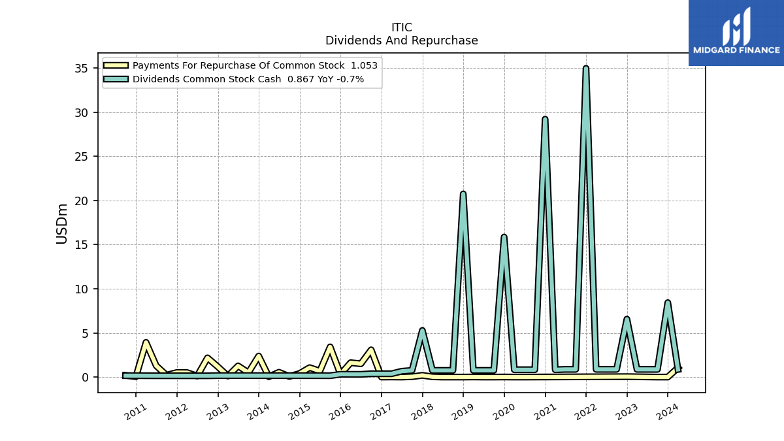Click the 2015 x-axis tick label
This screenshot has width=784, height=441.
(x=300, y=412)
